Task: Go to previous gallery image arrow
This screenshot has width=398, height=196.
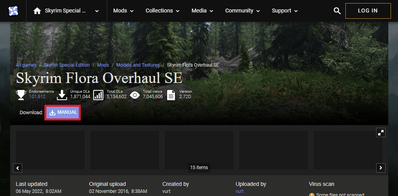Action: tap(18, 168)
